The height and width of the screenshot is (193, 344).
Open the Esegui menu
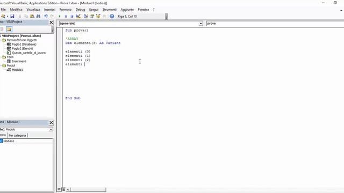tap(94, 10)
